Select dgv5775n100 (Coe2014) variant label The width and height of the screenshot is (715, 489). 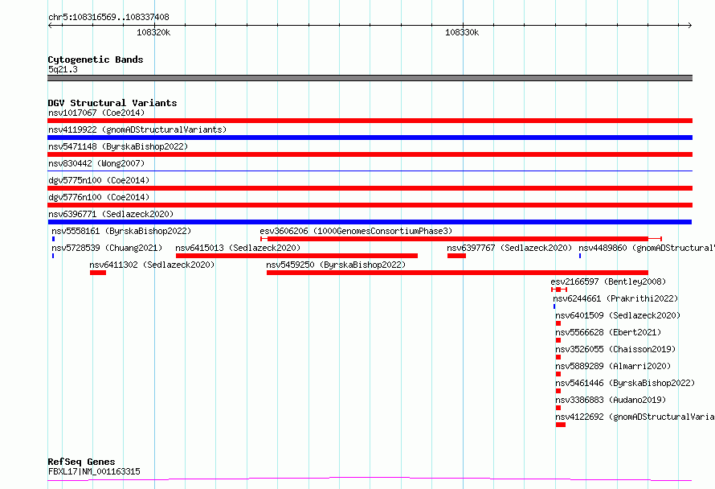[99, 180]
